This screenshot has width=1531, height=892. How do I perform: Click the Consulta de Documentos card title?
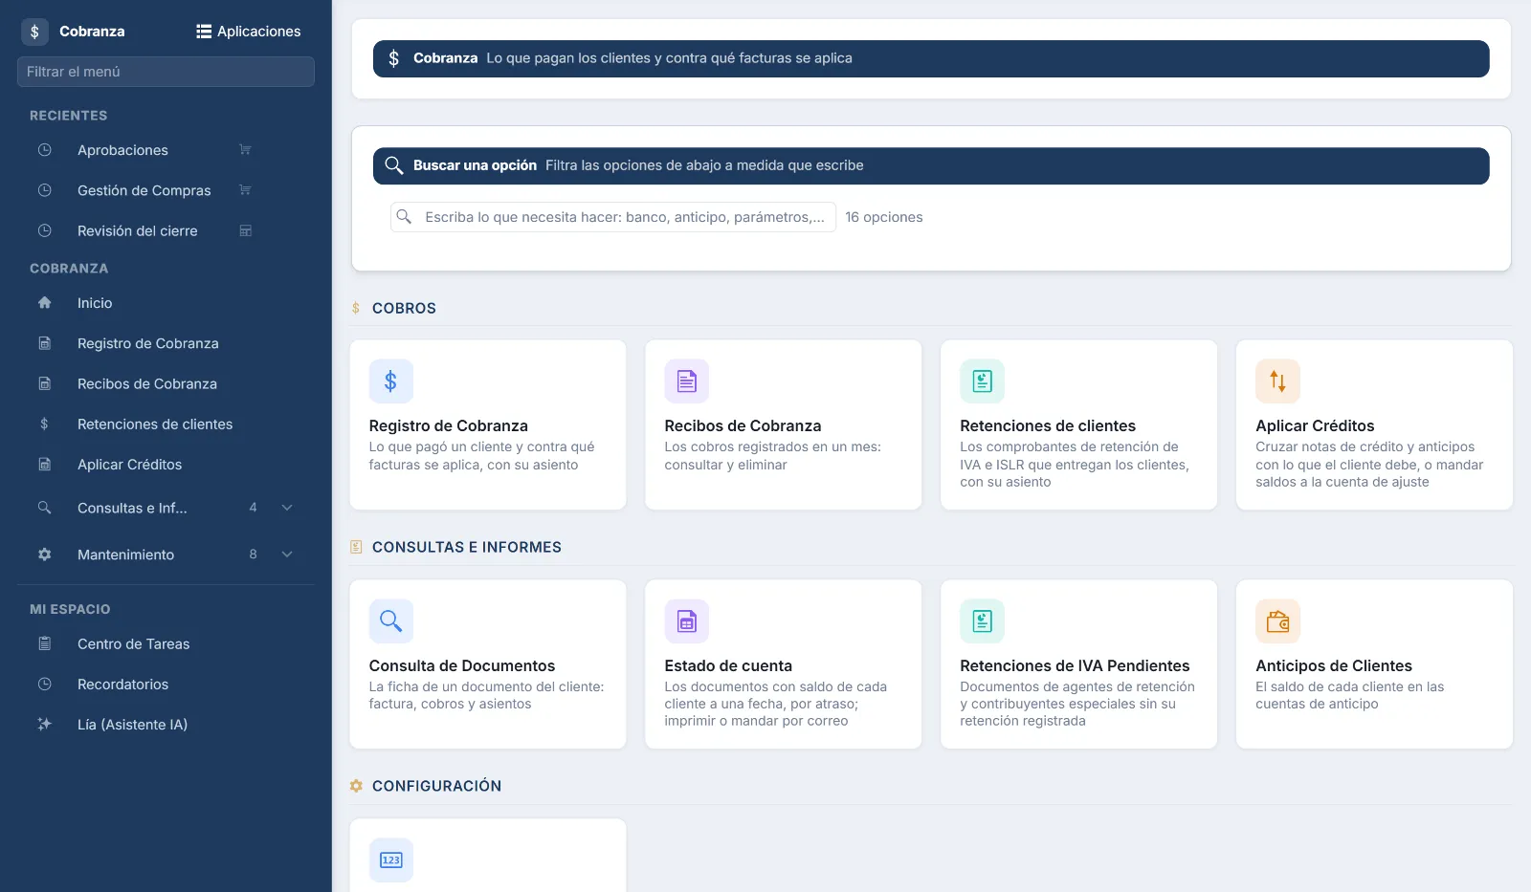(462, 665)
